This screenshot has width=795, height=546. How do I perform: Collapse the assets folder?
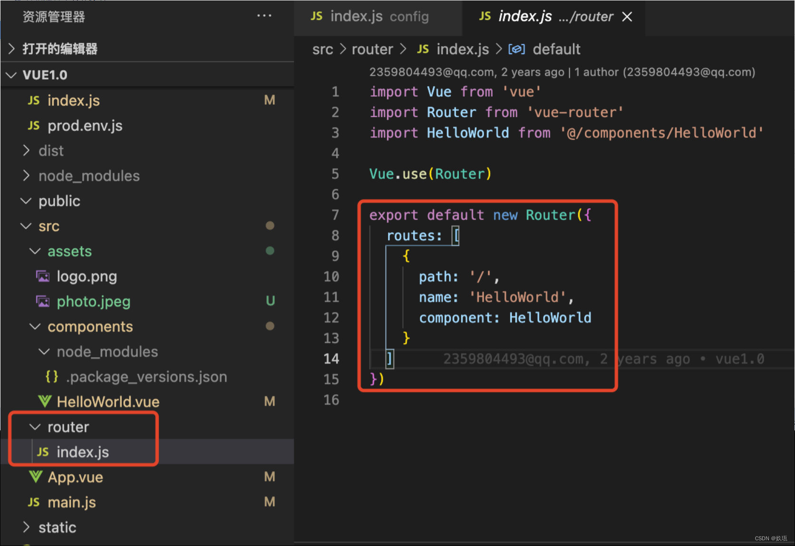coord(147,251)
